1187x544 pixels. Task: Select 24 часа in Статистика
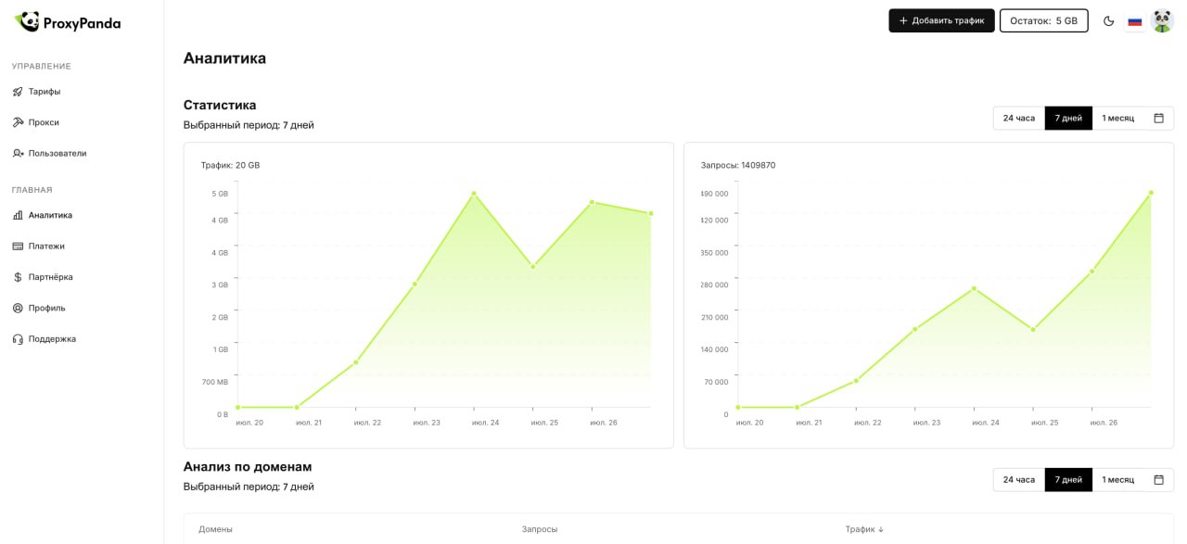pyautogui.click(x=1018, y=118)
